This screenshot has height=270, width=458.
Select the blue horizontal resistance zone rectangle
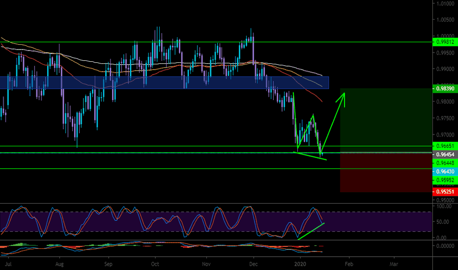[x=147, y=82]
